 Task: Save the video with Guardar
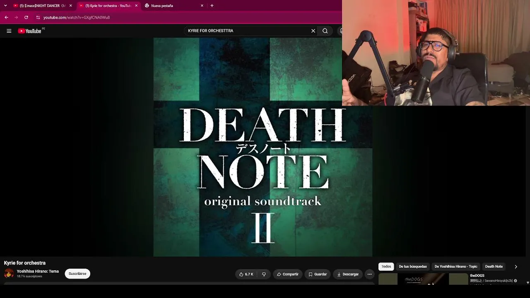(318, 274)
